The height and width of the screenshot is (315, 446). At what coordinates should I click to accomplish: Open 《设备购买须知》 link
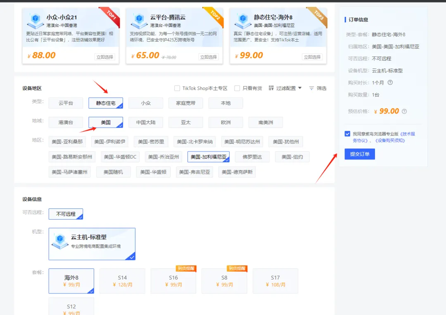coord(390,140)
